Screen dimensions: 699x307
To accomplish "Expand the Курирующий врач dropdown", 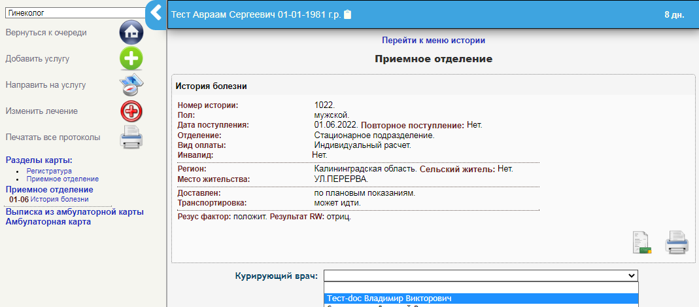I will pos(480,276).
